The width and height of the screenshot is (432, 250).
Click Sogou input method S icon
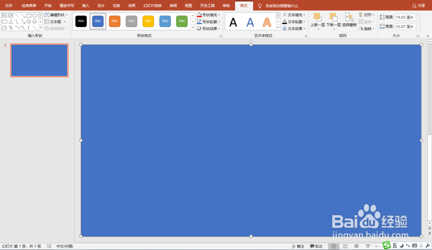(x=387, y=245)
